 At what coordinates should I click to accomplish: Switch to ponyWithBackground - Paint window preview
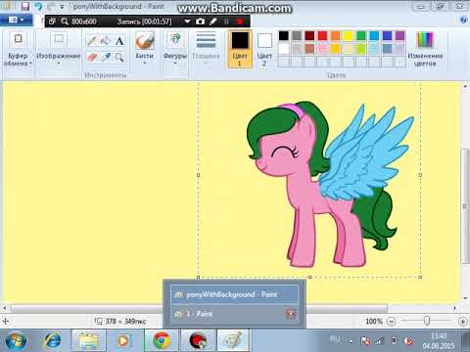tap(234, 294)
